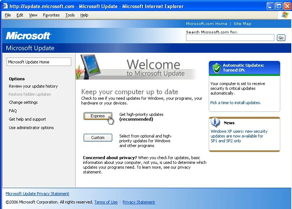Close the Internet Explorer window
Screen dimensions: 292x209
[287, 6]
